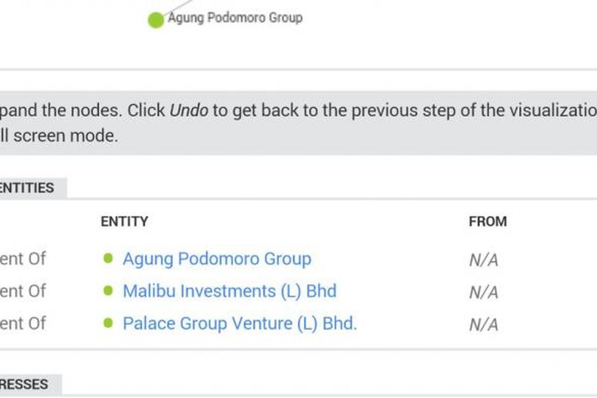This screenshot has width=597, height=398.
Task: Click the italic Undo word in instructions
Action: click(x=189, y=110)
